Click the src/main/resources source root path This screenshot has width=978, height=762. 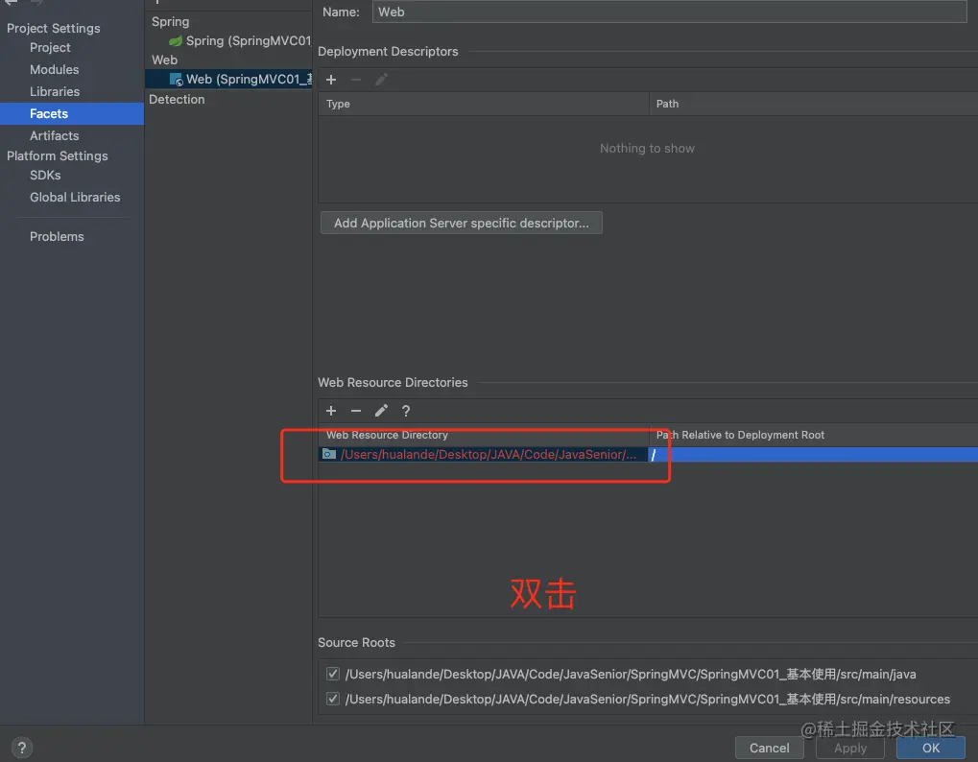click(x=648, y=699)
